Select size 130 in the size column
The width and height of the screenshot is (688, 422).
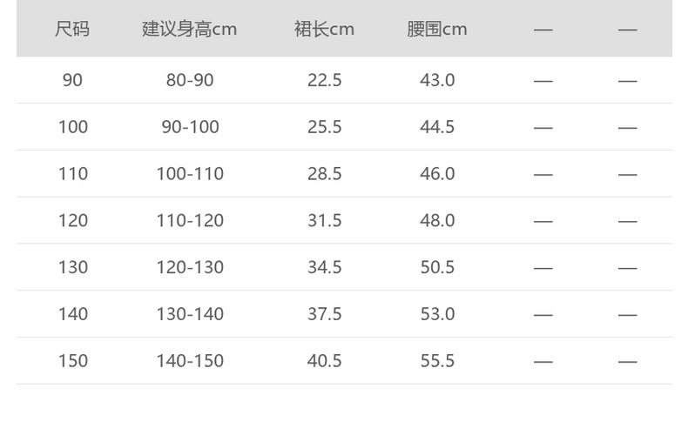coord(73,267)
